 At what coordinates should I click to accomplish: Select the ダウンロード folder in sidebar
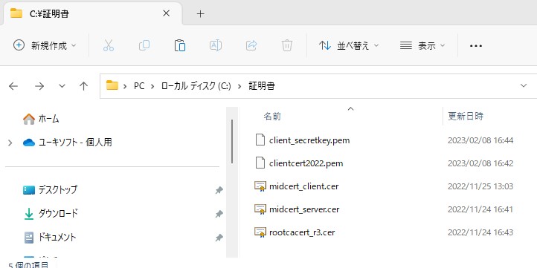51,214
